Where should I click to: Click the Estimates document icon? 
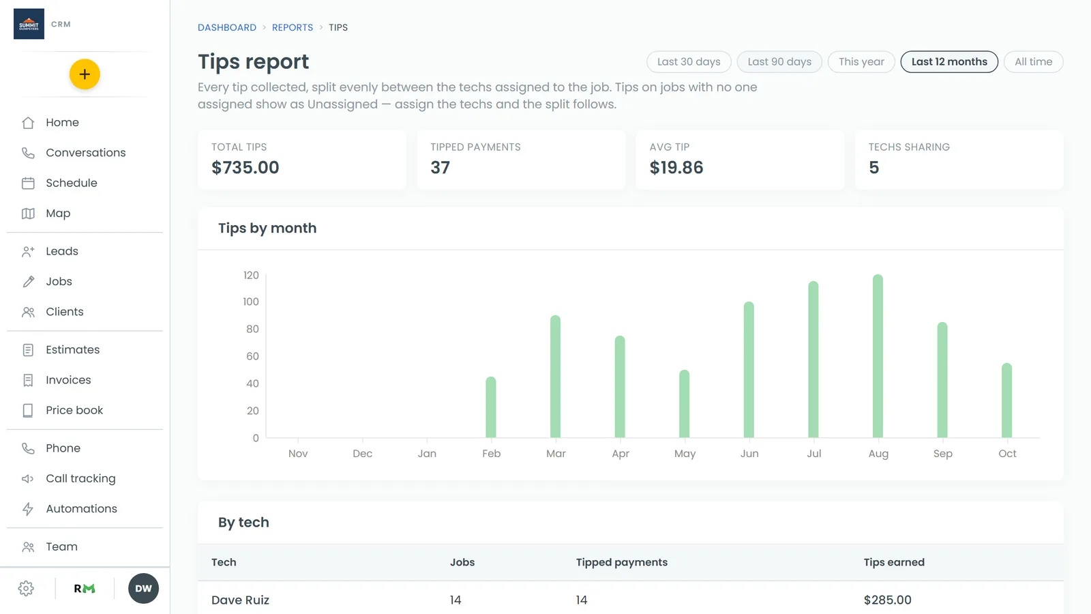coord(28,350)
